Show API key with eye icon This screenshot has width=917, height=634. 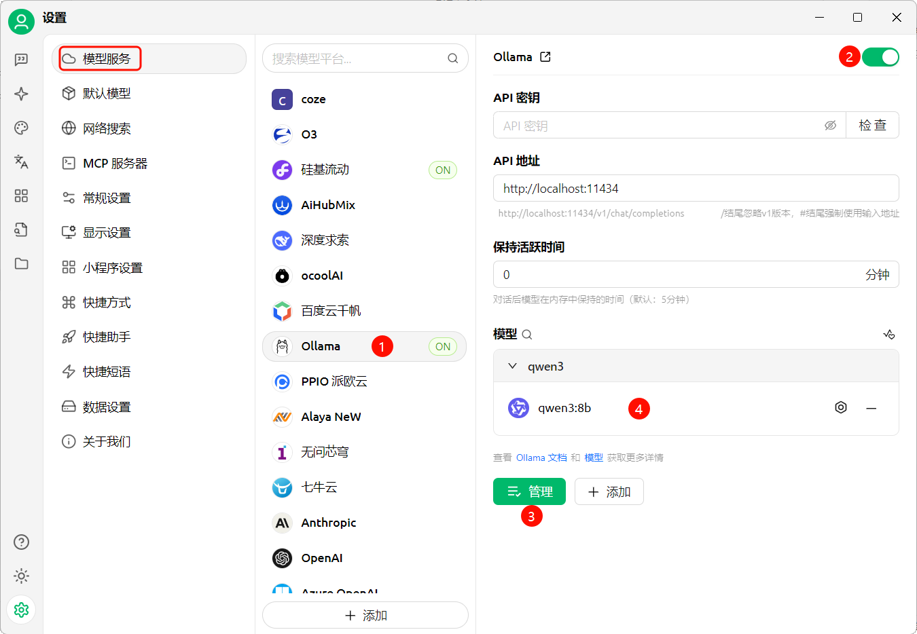point(830,126)
